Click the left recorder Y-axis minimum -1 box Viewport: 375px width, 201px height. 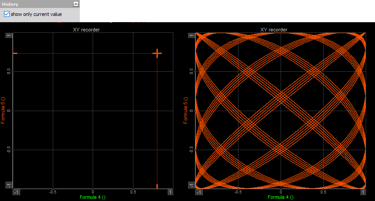click(x=9, y=185)
